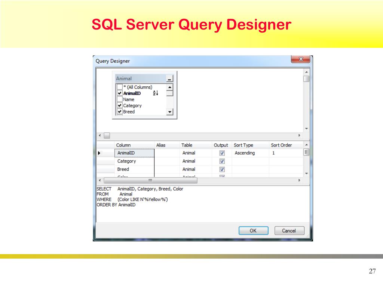The image size is (383, 287).
Task: Click the criteria grid's vertical scroll-down arrow
Action: pyautogui.click(x=306, y=173)
